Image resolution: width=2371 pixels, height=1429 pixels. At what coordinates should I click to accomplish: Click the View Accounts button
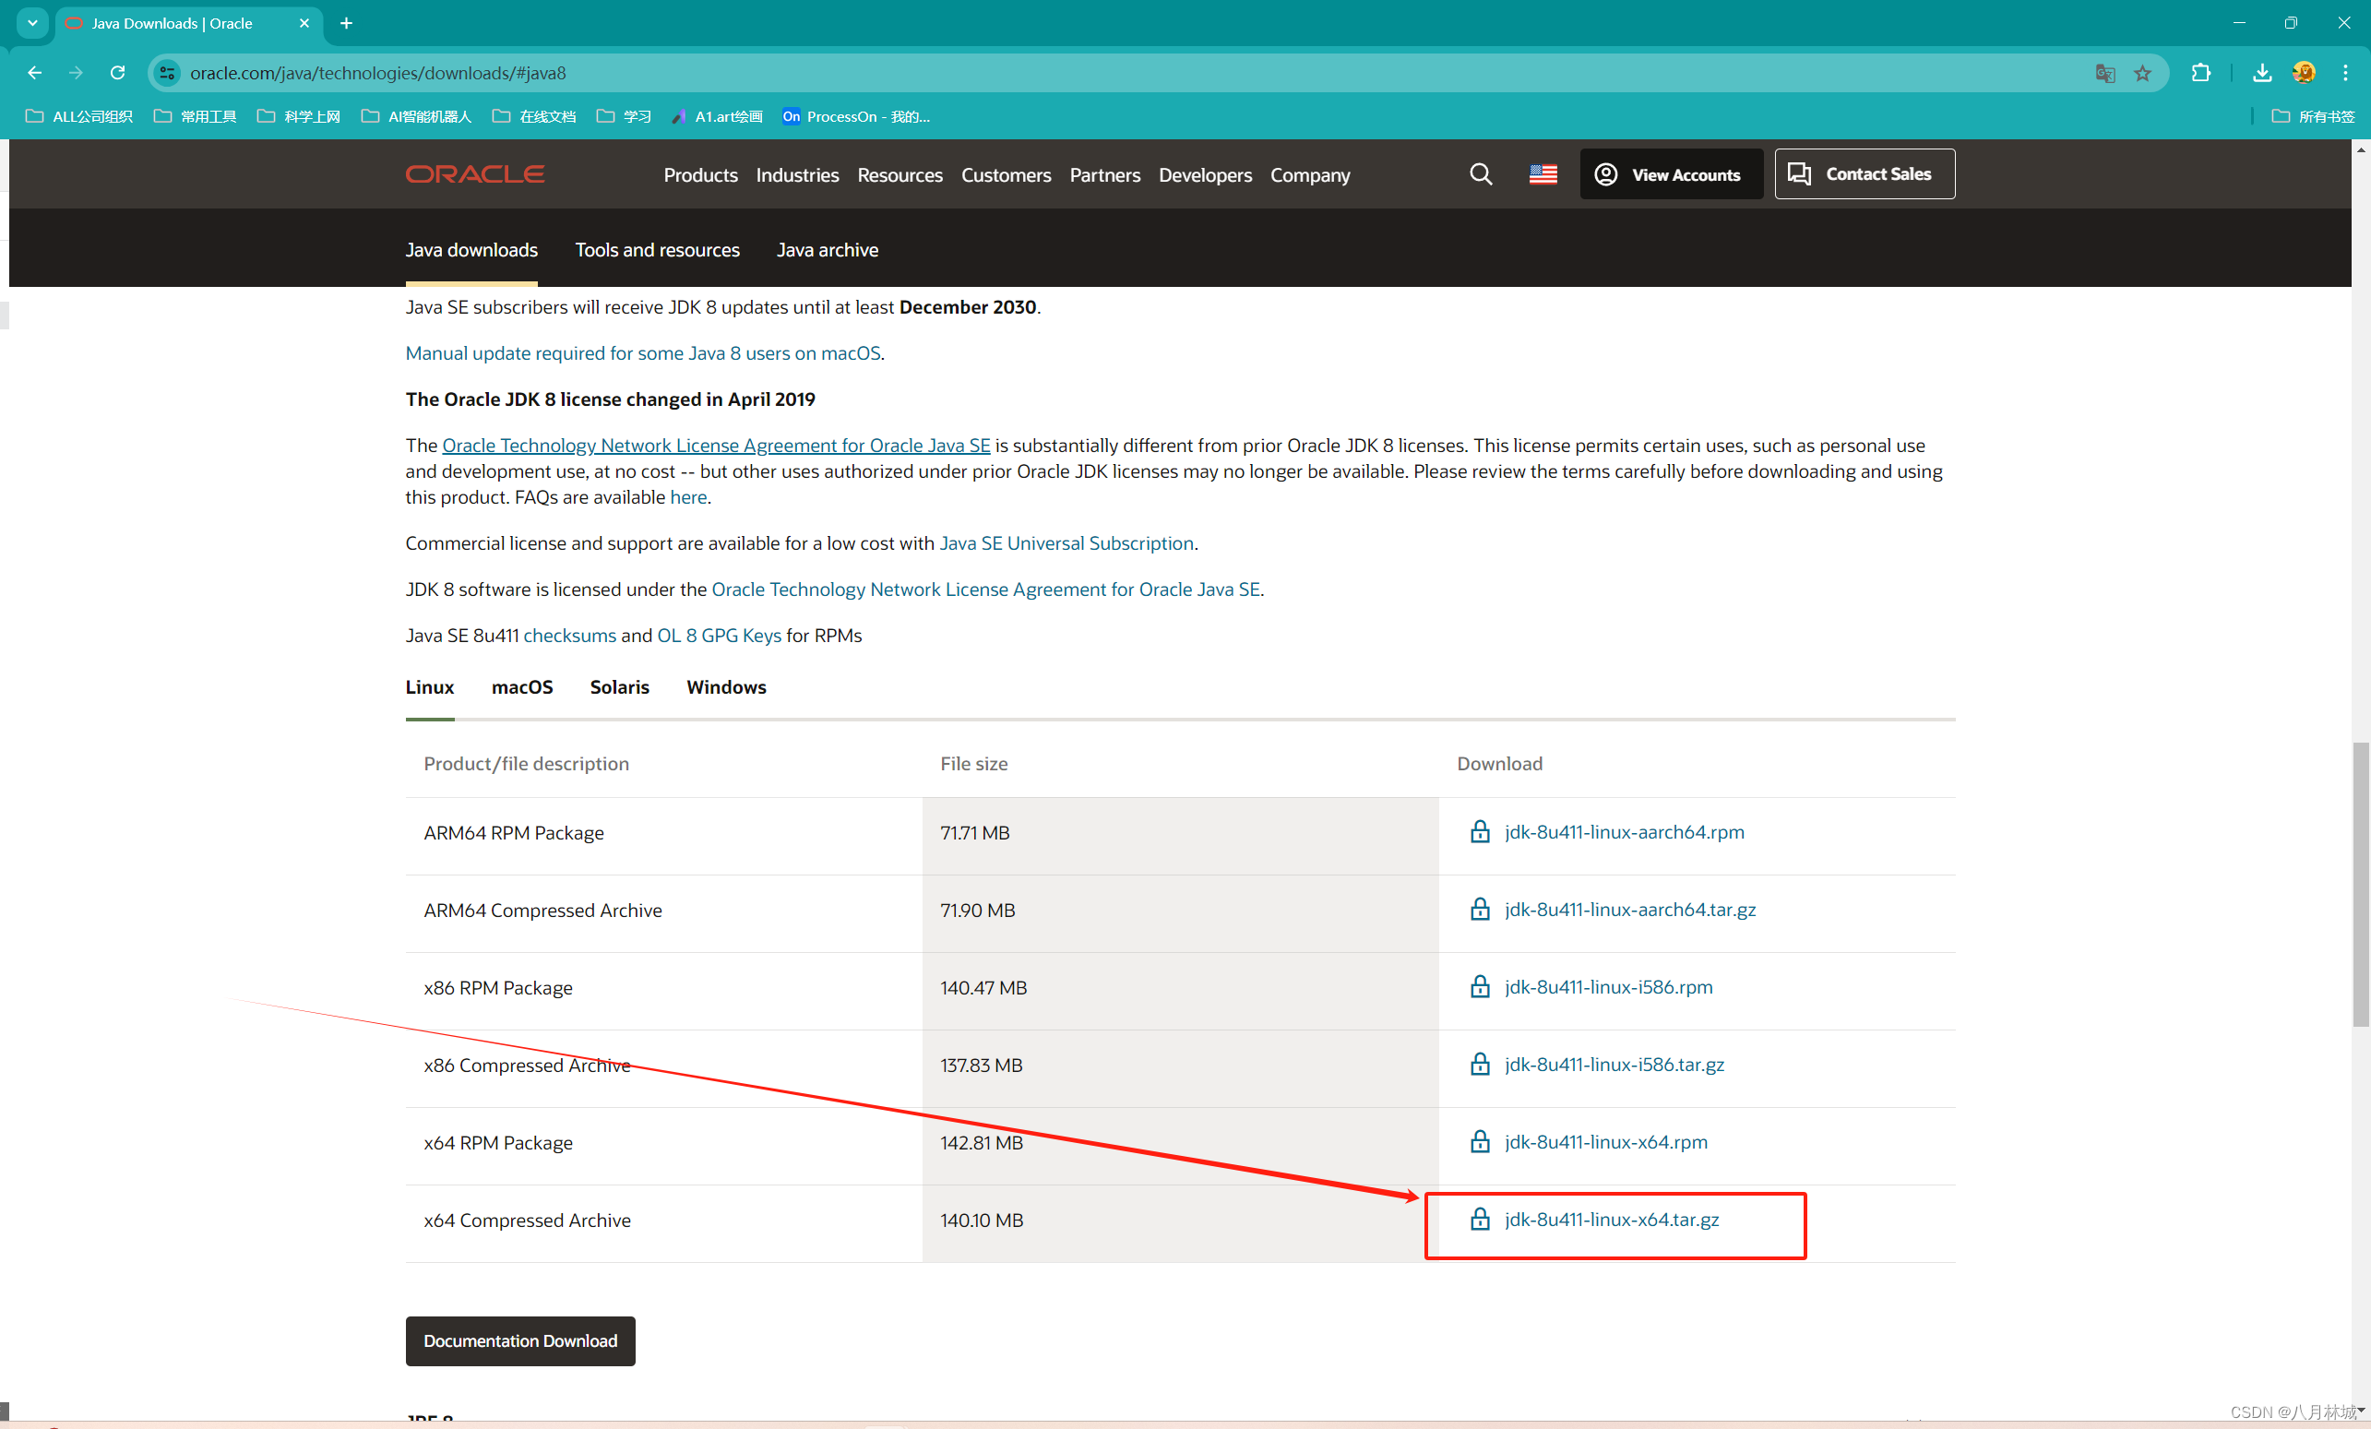coord(1672,174)
